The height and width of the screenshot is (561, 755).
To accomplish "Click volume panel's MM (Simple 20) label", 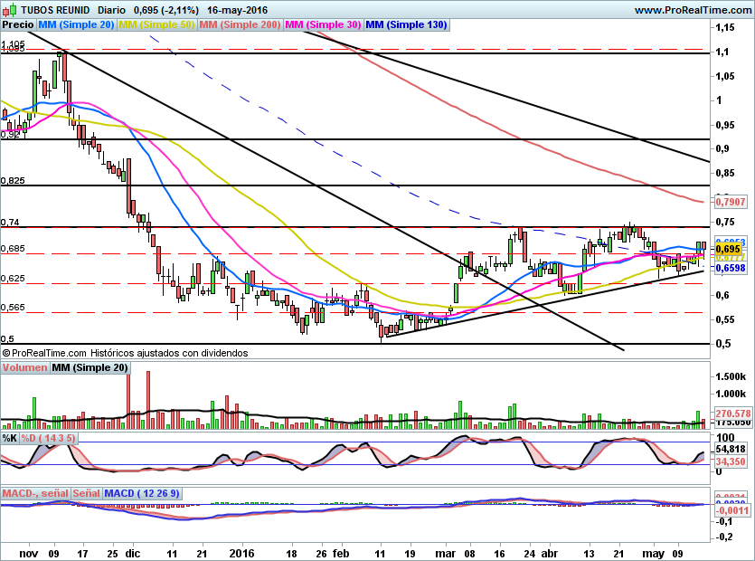I will pyautogui.click(x=90, y=367).
